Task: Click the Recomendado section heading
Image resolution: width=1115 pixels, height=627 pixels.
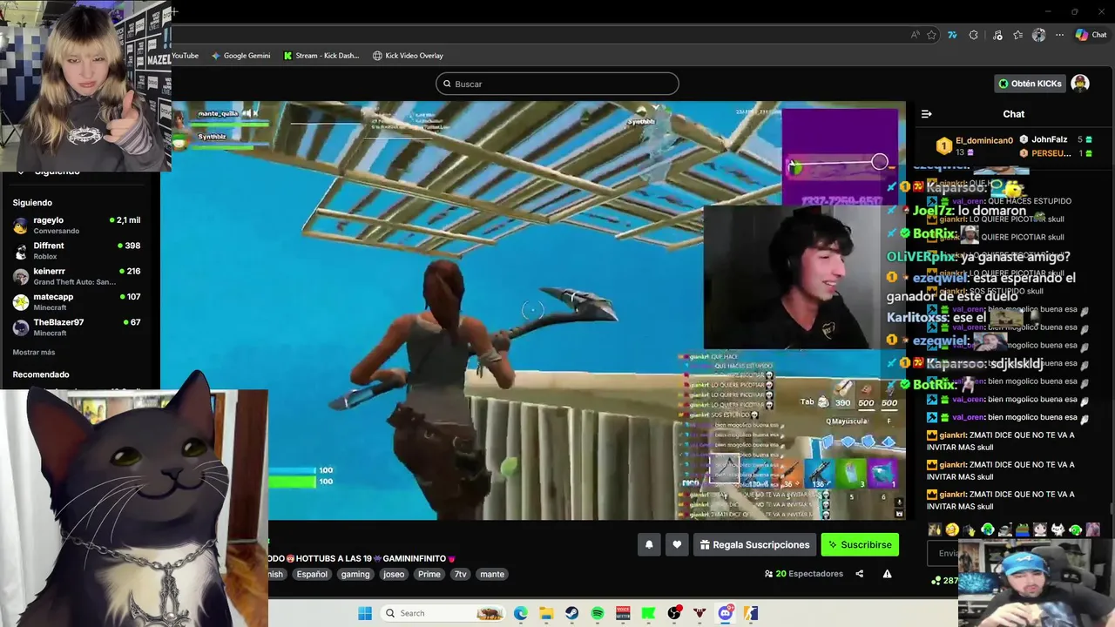Action: (41, 374)
